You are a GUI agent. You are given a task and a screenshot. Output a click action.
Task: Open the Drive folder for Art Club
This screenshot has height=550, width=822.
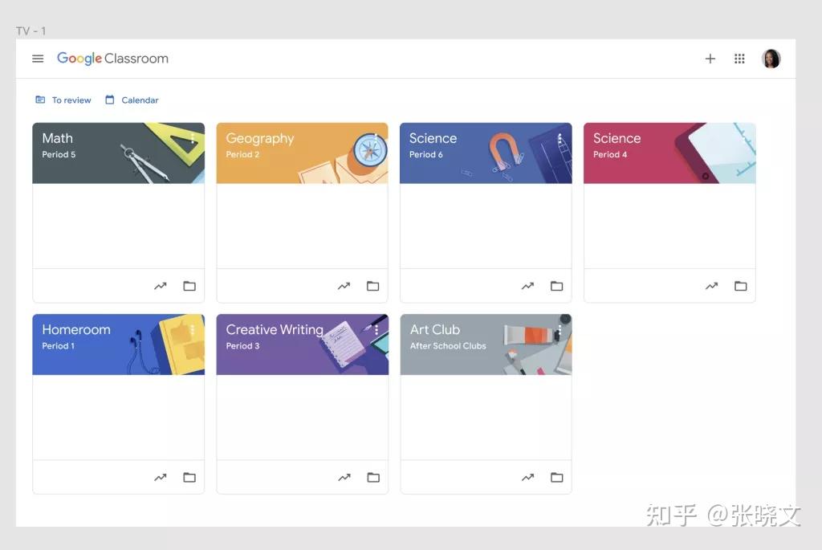pyautogui.click(x=557, y=477)
